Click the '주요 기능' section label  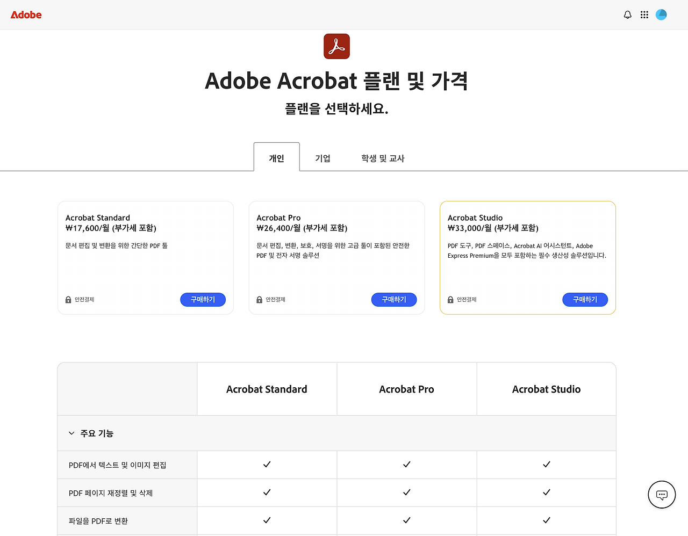97,433
